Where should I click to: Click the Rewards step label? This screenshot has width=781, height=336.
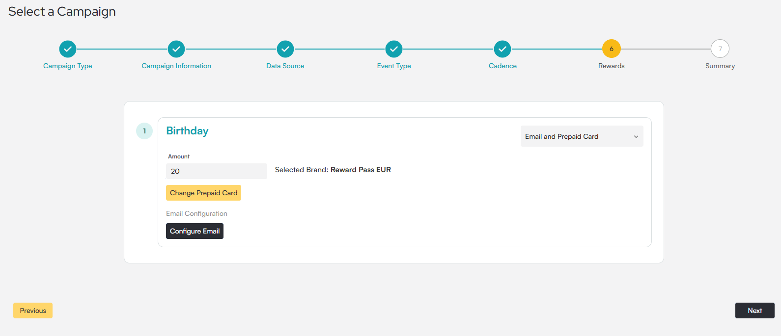[x=612, y=66]
